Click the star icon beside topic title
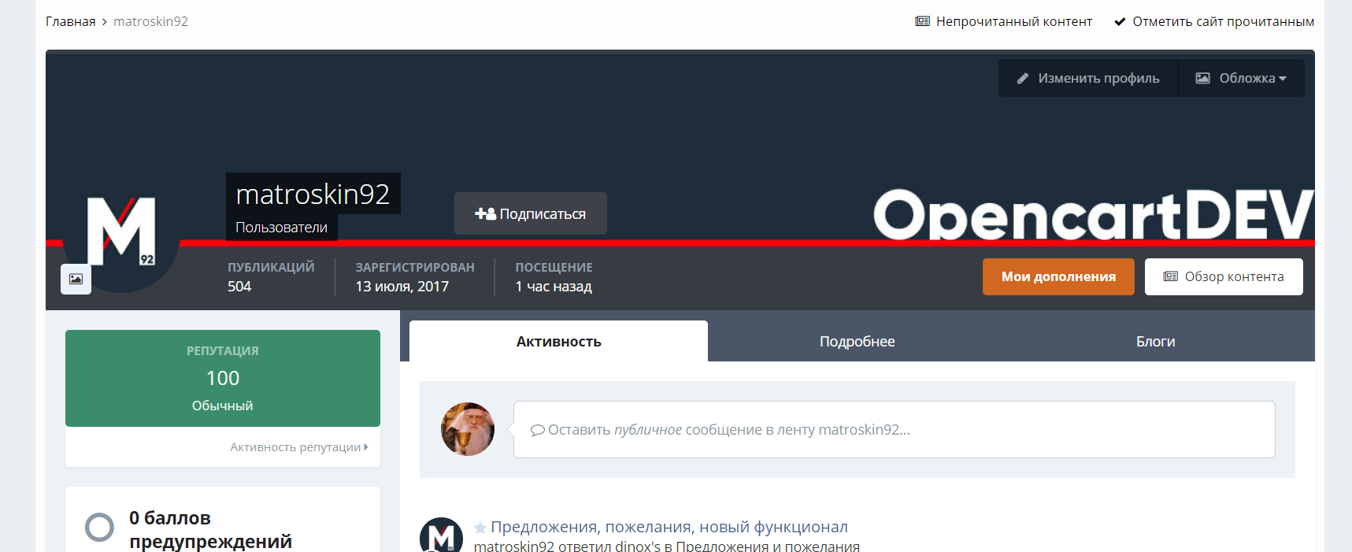The image size is (1352, 552). point(480,528)
